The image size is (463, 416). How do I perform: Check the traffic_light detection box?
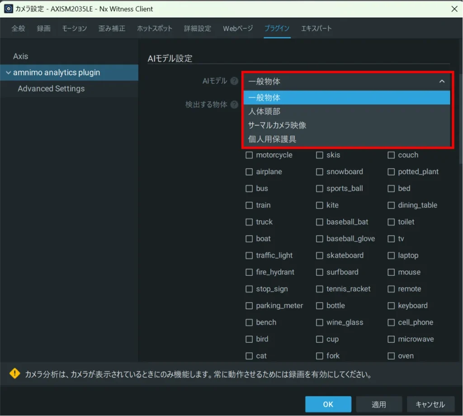click(249, 255)
